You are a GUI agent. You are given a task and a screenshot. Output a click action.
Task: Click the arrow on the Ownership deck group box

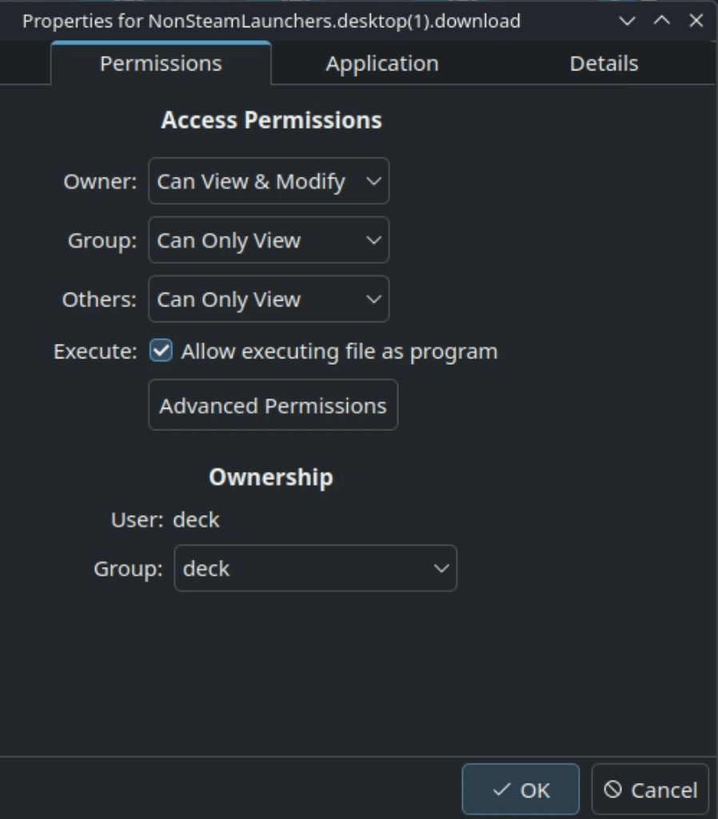441,569
